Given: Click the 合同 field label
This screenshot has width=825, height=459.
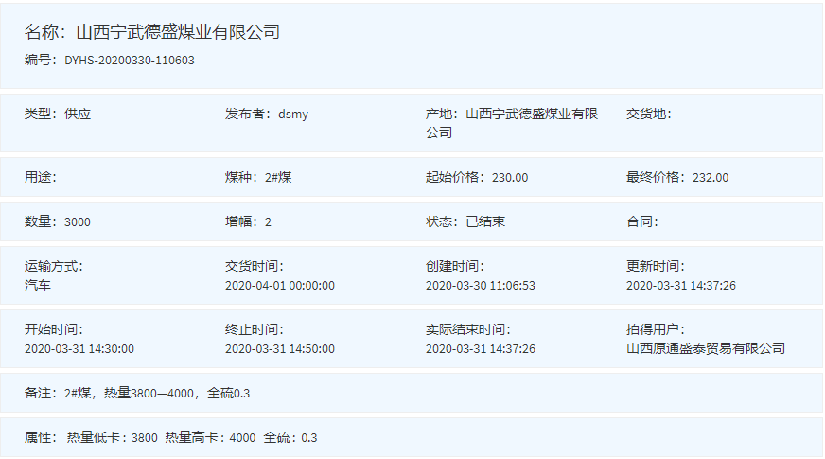Looking at the screenshot, I should pos(641,222).
